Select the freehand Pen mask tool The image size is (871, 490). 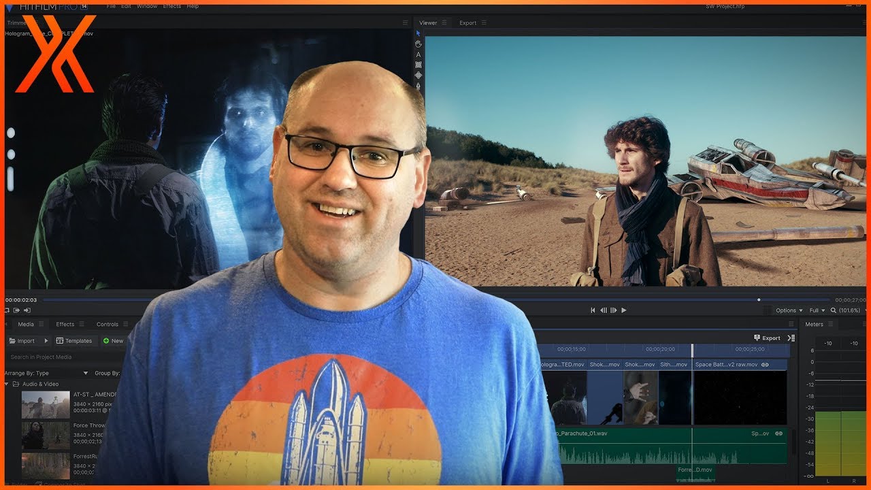point(418,86)
